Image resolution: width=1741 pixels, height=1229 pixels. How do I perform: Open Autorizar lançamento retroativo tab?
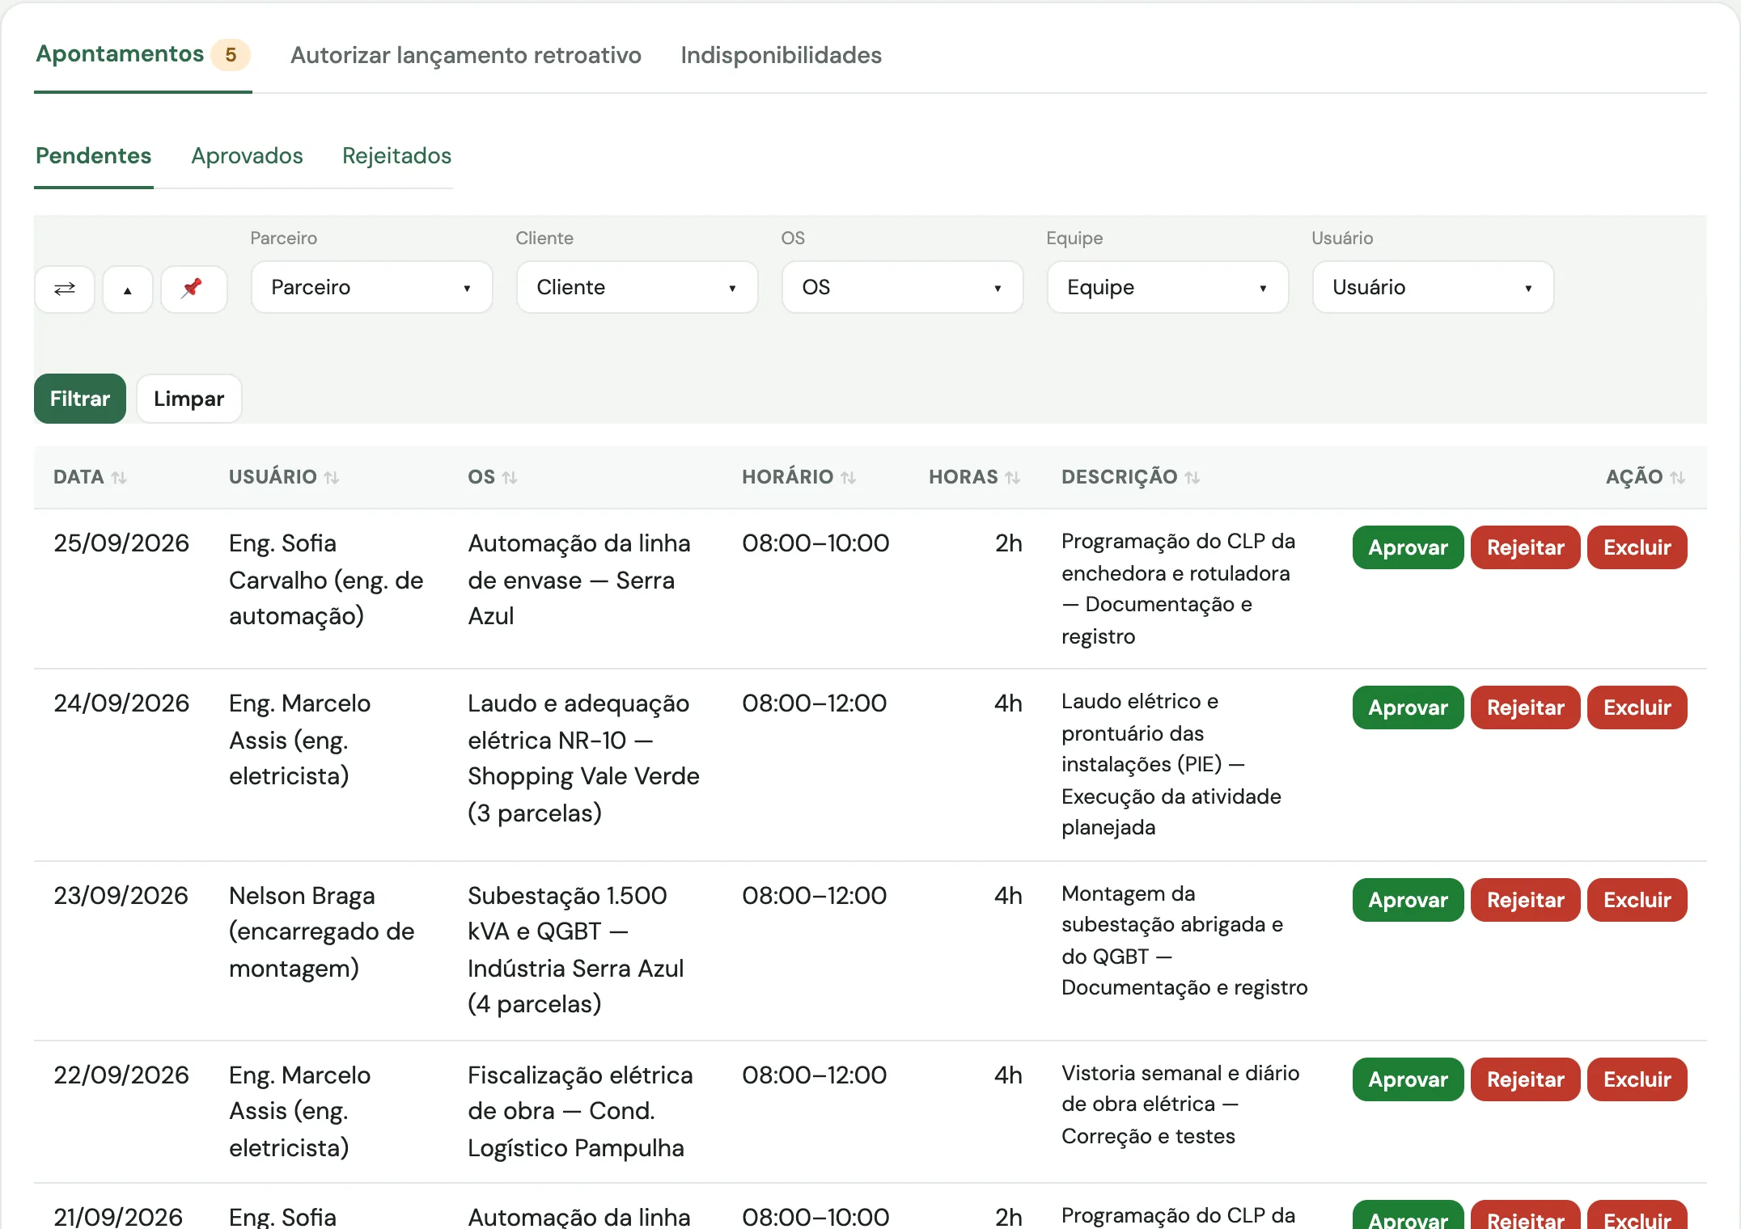(466, 55)
